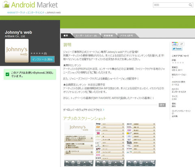The image size is (195, 167).
Task: Click the Androidマーケット breadcrumb link
Action: tap(16, 13)
